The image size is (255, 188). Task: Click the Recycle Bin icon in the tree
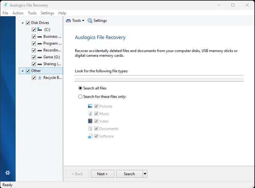40,78
